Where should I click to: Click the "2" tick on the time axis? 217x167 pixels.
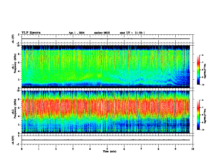[56, 149]
